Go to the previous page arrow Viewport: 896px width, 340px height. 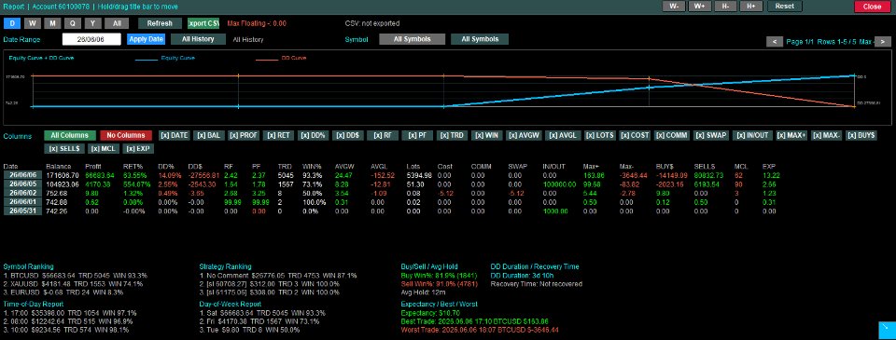[x=775, y=42]
